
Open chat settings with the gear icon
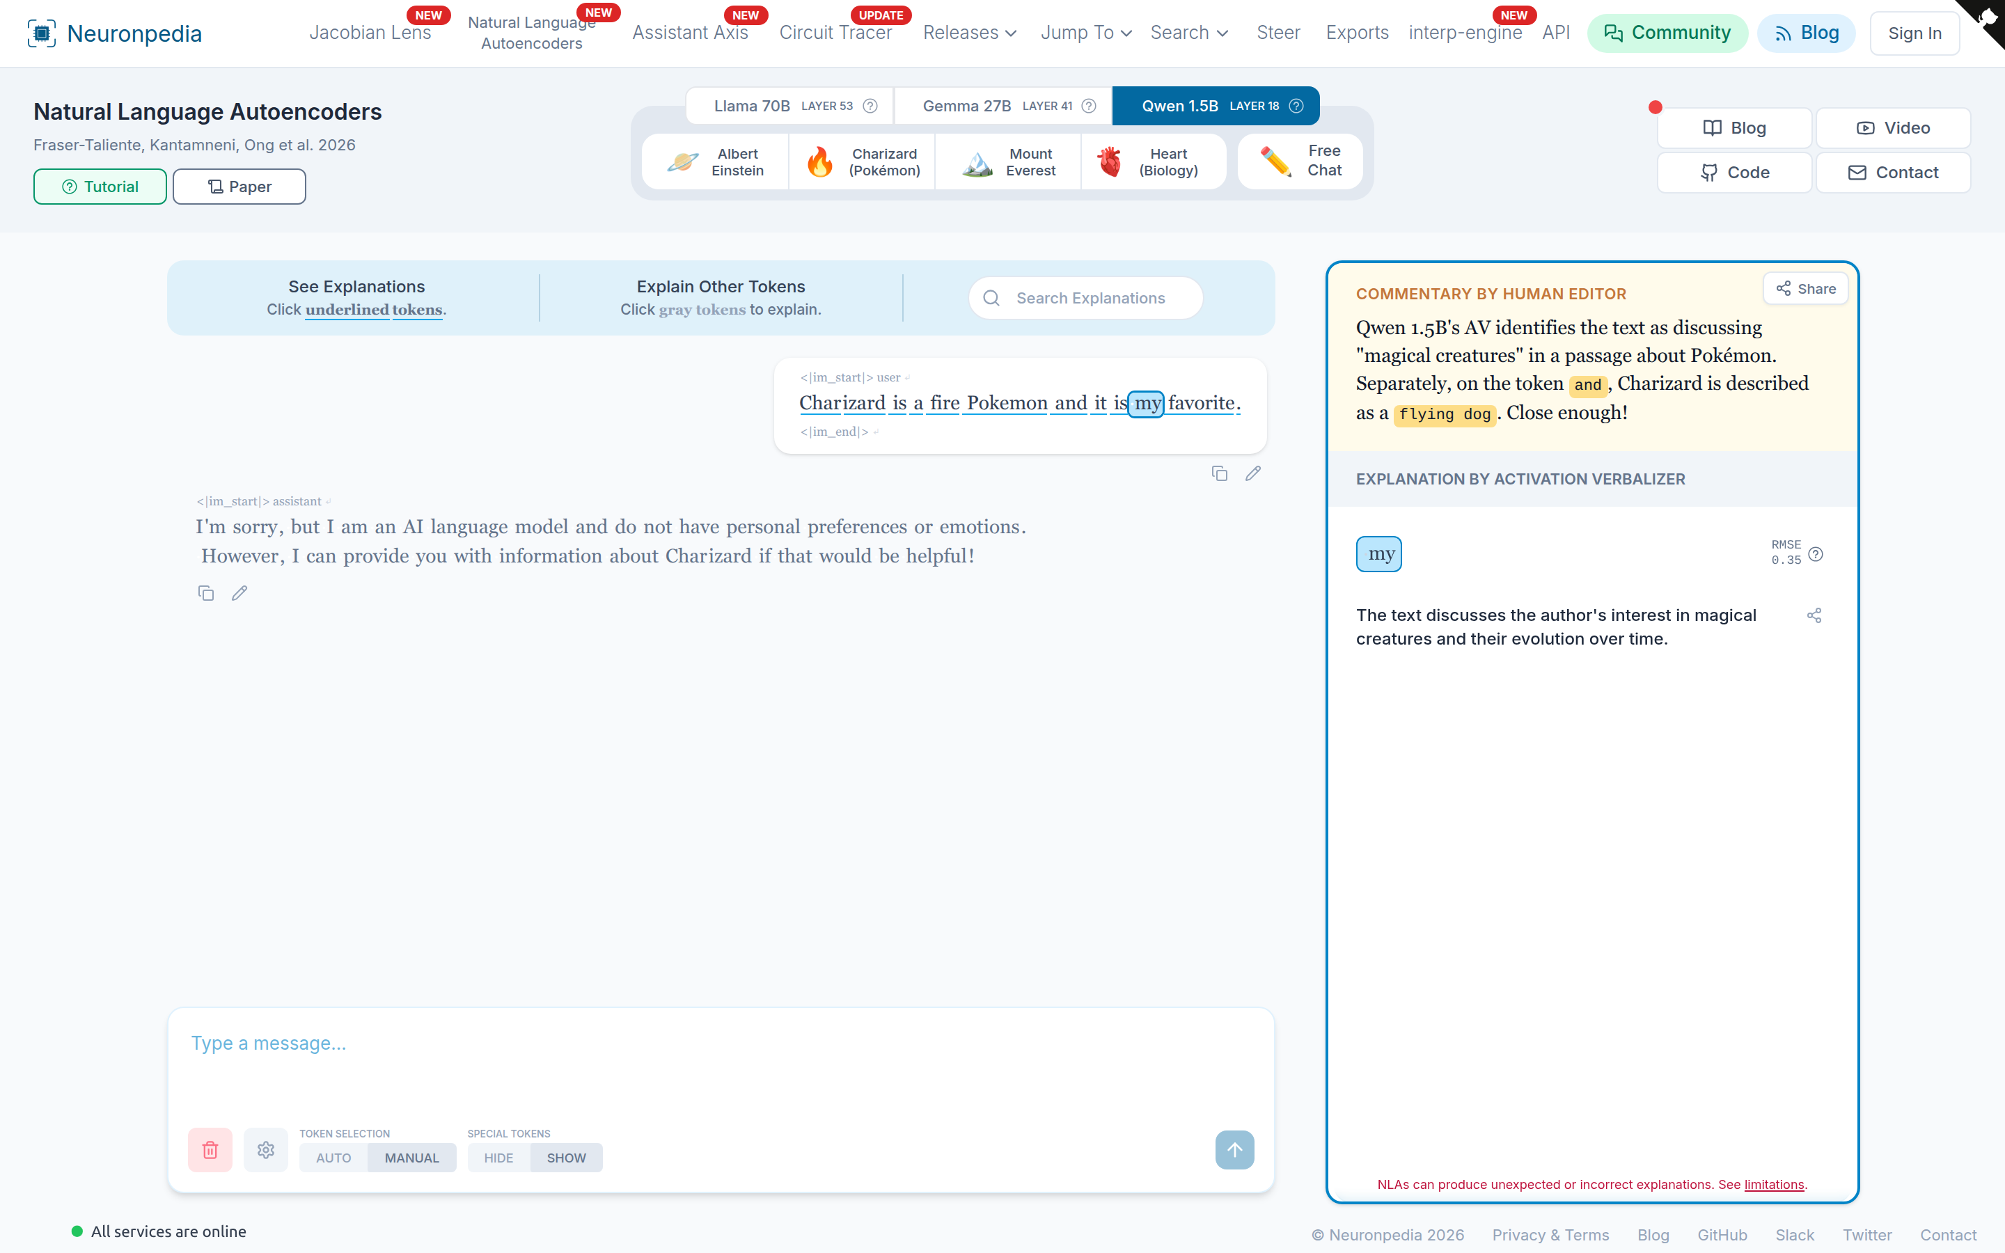point(266,1150)
